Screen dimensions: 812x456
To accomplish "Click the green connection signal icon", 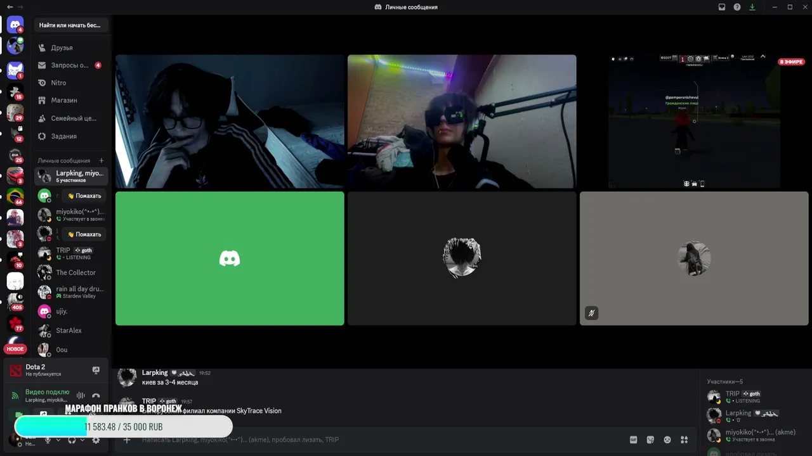I will (x=15, y=396).
